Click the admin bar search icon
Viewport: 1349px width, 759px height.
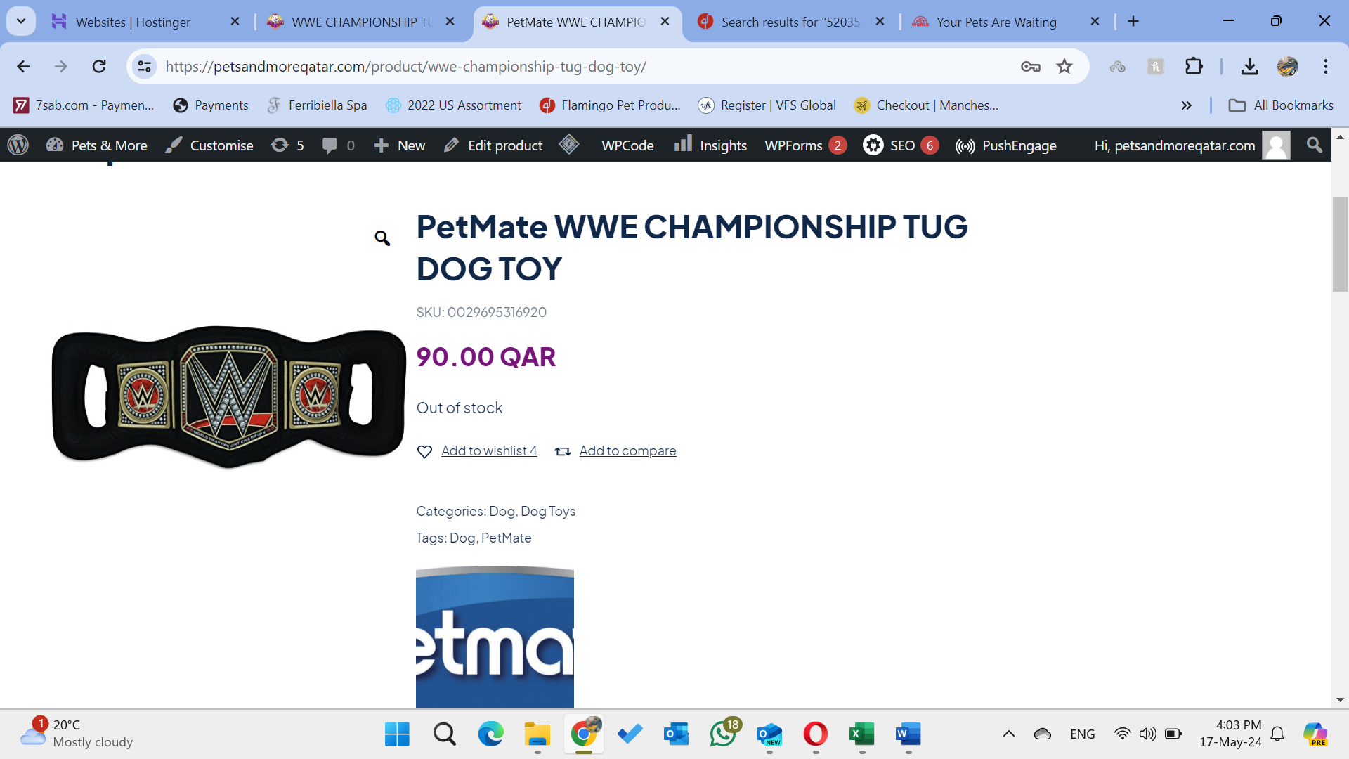pos(1314,145)
